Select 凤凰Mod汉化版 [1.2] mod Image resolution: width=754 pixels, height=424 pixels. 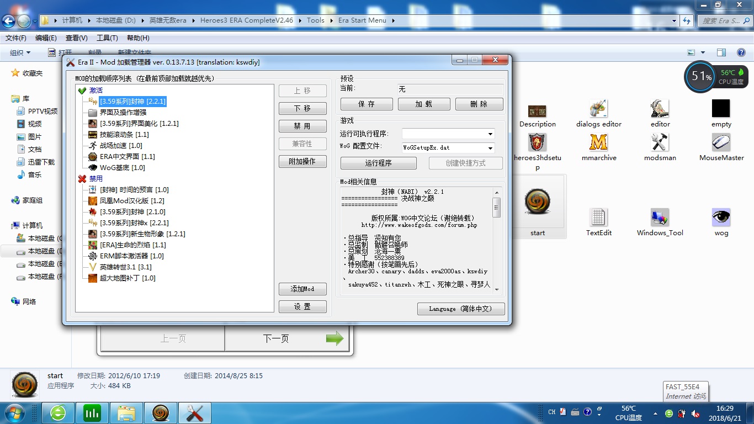tap(132, 200)
